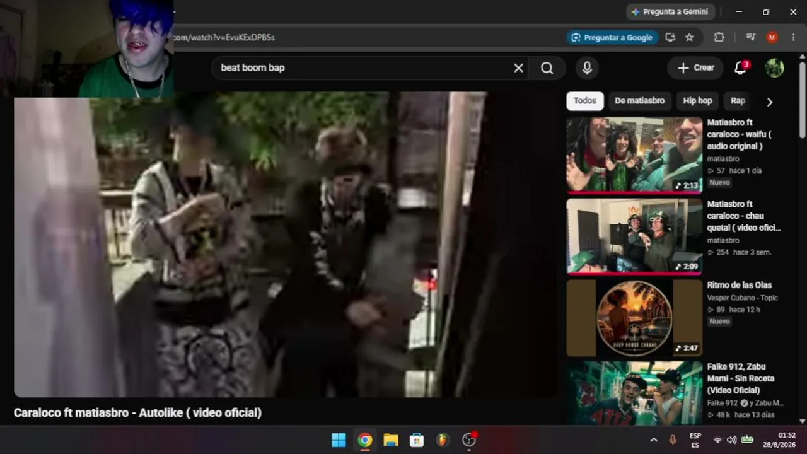Viewport: 807px width, 454px height.
Task: Switch the ESP ES keyboard language indicator
Action: [x=695, y=440]
